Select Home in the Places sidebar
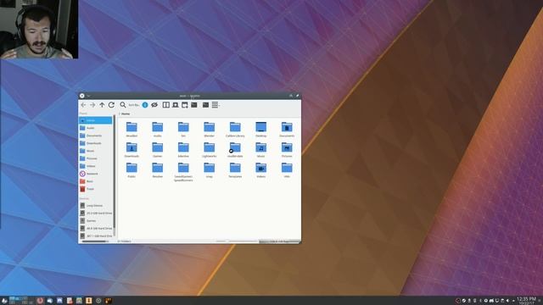The width and height of the screenshot is (543, 305). point(96,120)
